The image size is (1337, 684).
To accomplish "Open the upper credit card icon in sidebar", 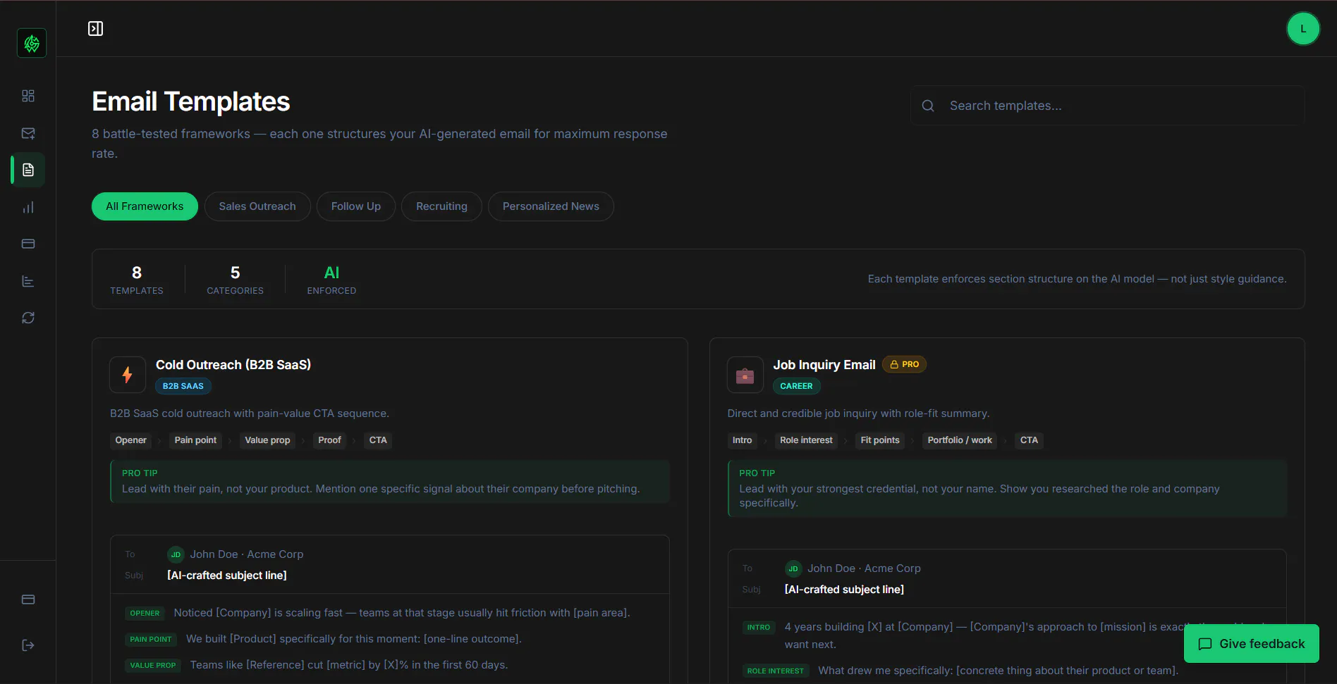I will coord(28,244).
